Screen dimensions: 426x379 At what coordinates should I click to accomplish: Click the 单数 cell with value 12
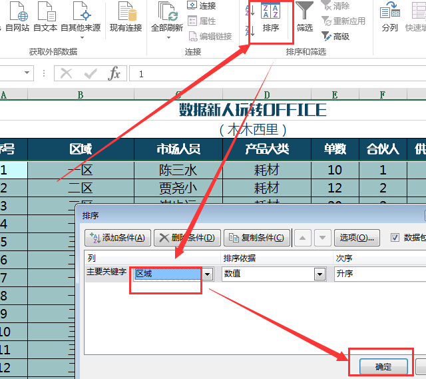[x=335, y=188]
